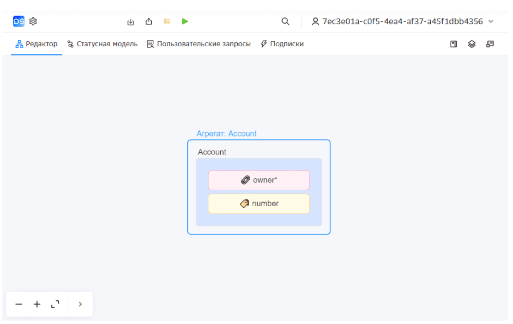Open the Статусная модель tab
513x324 pixels.
(102, 44)
